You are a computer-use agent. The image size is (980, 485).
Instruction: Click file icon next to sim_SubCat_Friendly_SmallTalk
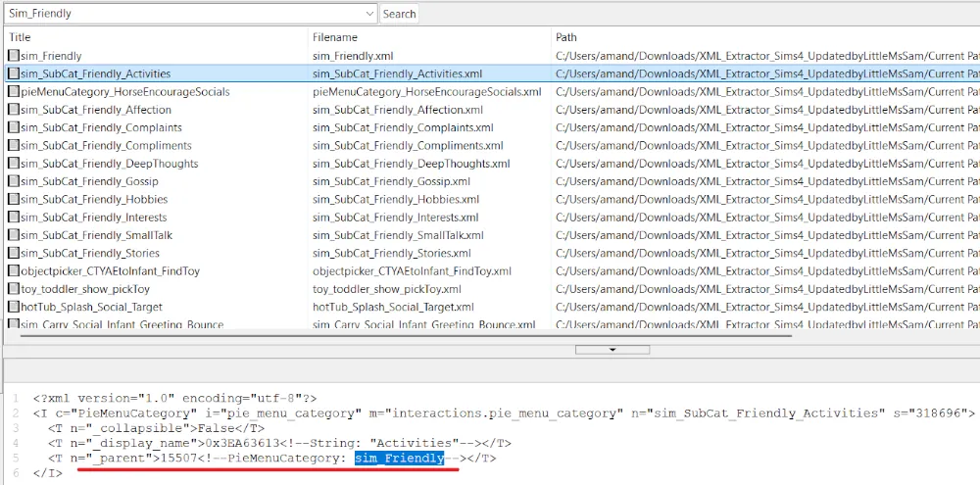pyautogui.click(x=13, y=235)
